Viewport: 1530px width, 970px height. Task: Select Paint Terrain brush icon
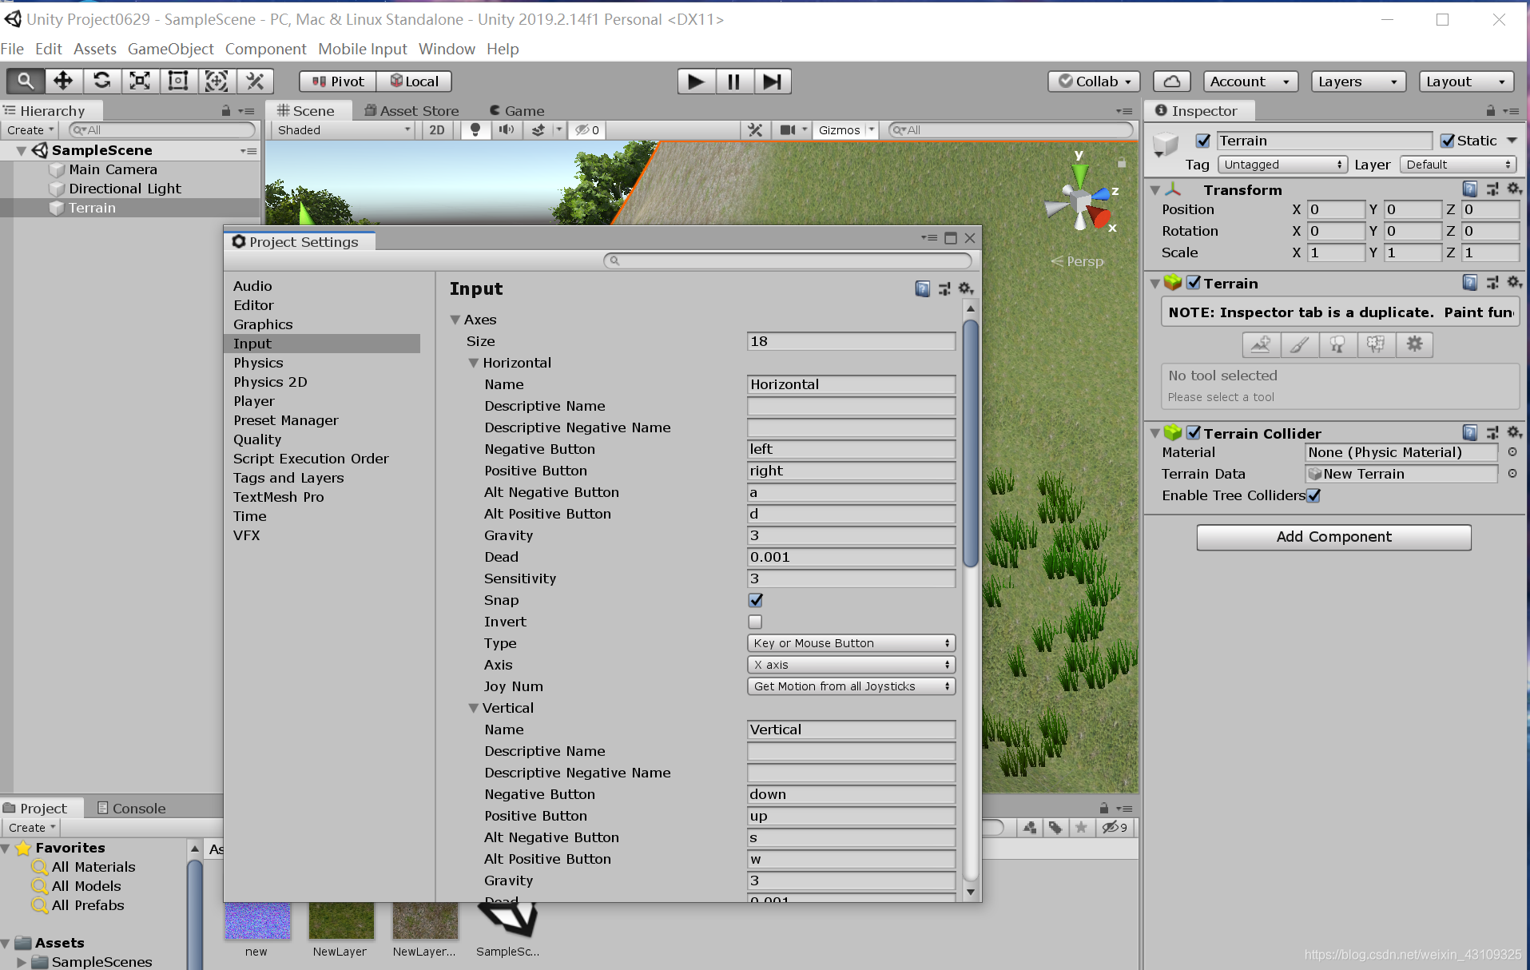[x=1299, y=344]
